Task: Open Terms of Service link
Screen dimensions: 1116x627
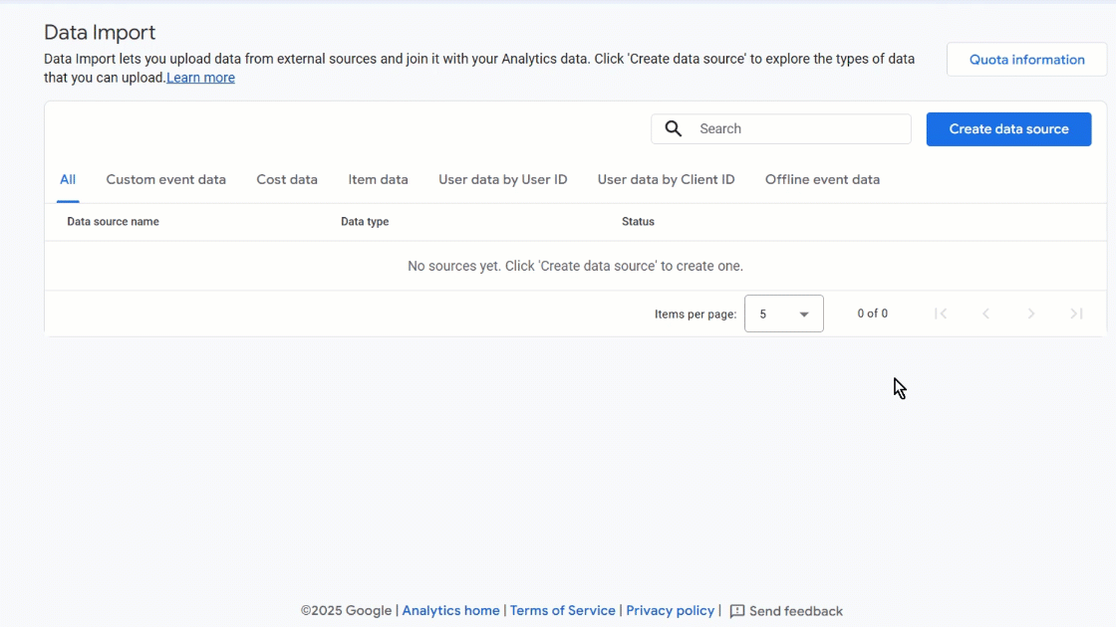Action: pyautogui.click(x=562, y=611)
